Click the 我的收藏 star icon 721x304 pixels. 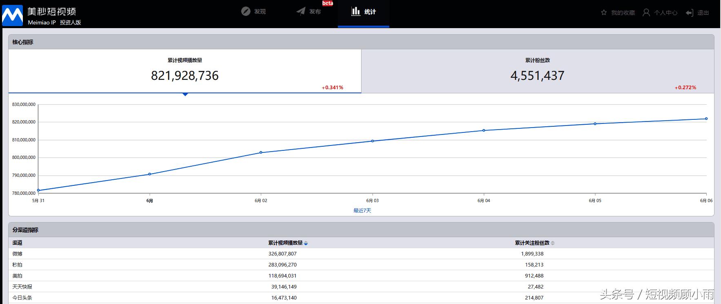coord(604,13)
